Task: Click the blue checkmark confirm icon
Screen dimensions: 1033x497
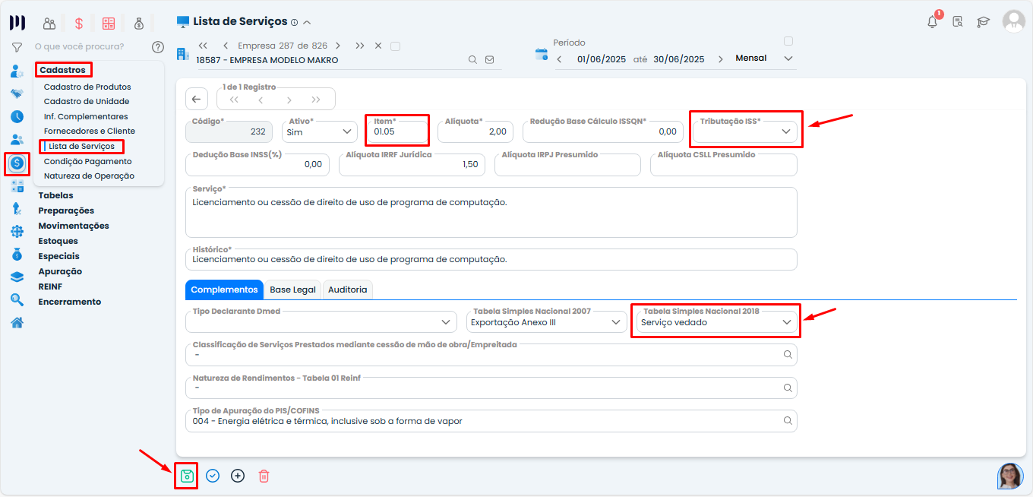Action: point(213,476)
